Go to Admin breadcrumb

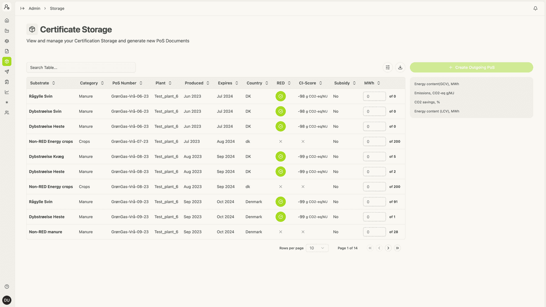[x=35, y=8]
